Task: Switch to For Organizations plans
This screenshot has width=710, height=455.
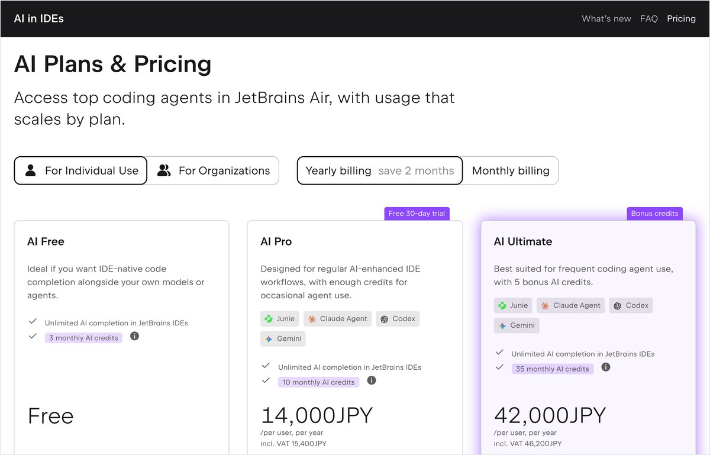Action: click(213, 170)
